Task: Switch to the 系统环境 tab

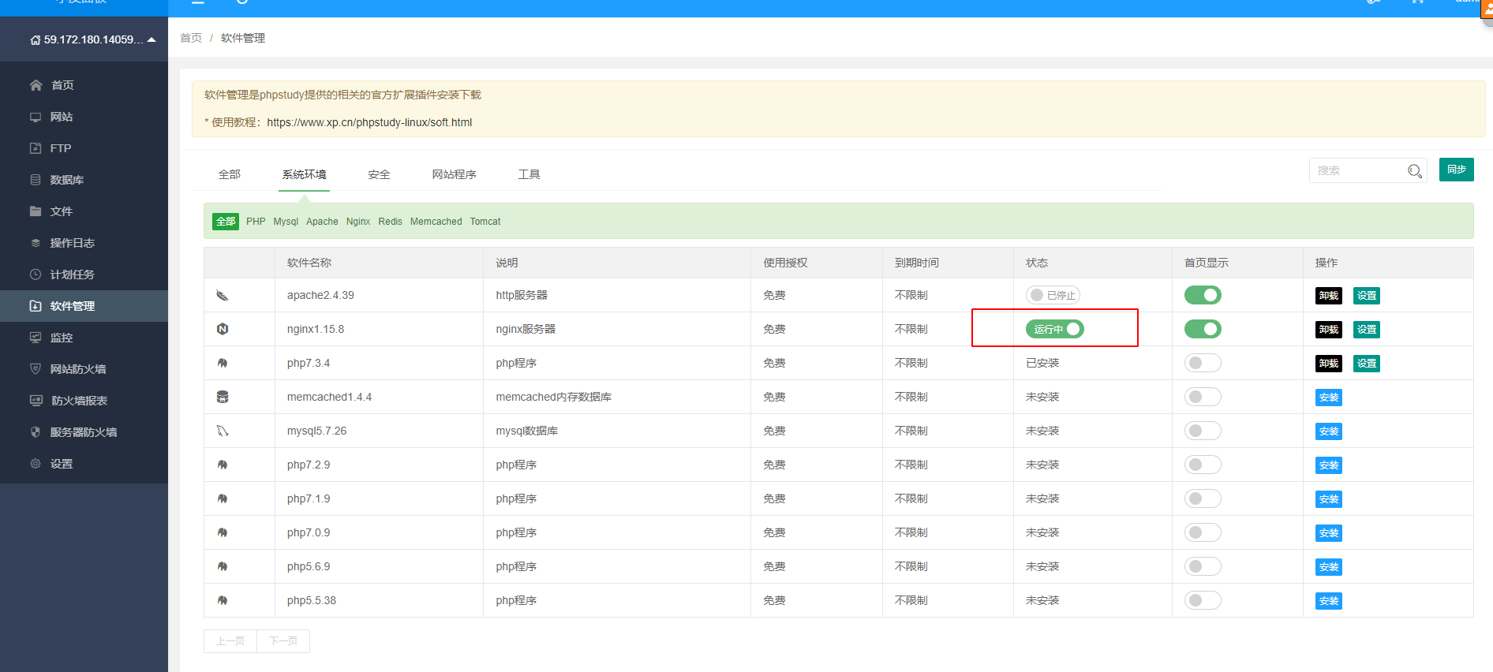Action: tap(304, 174)
